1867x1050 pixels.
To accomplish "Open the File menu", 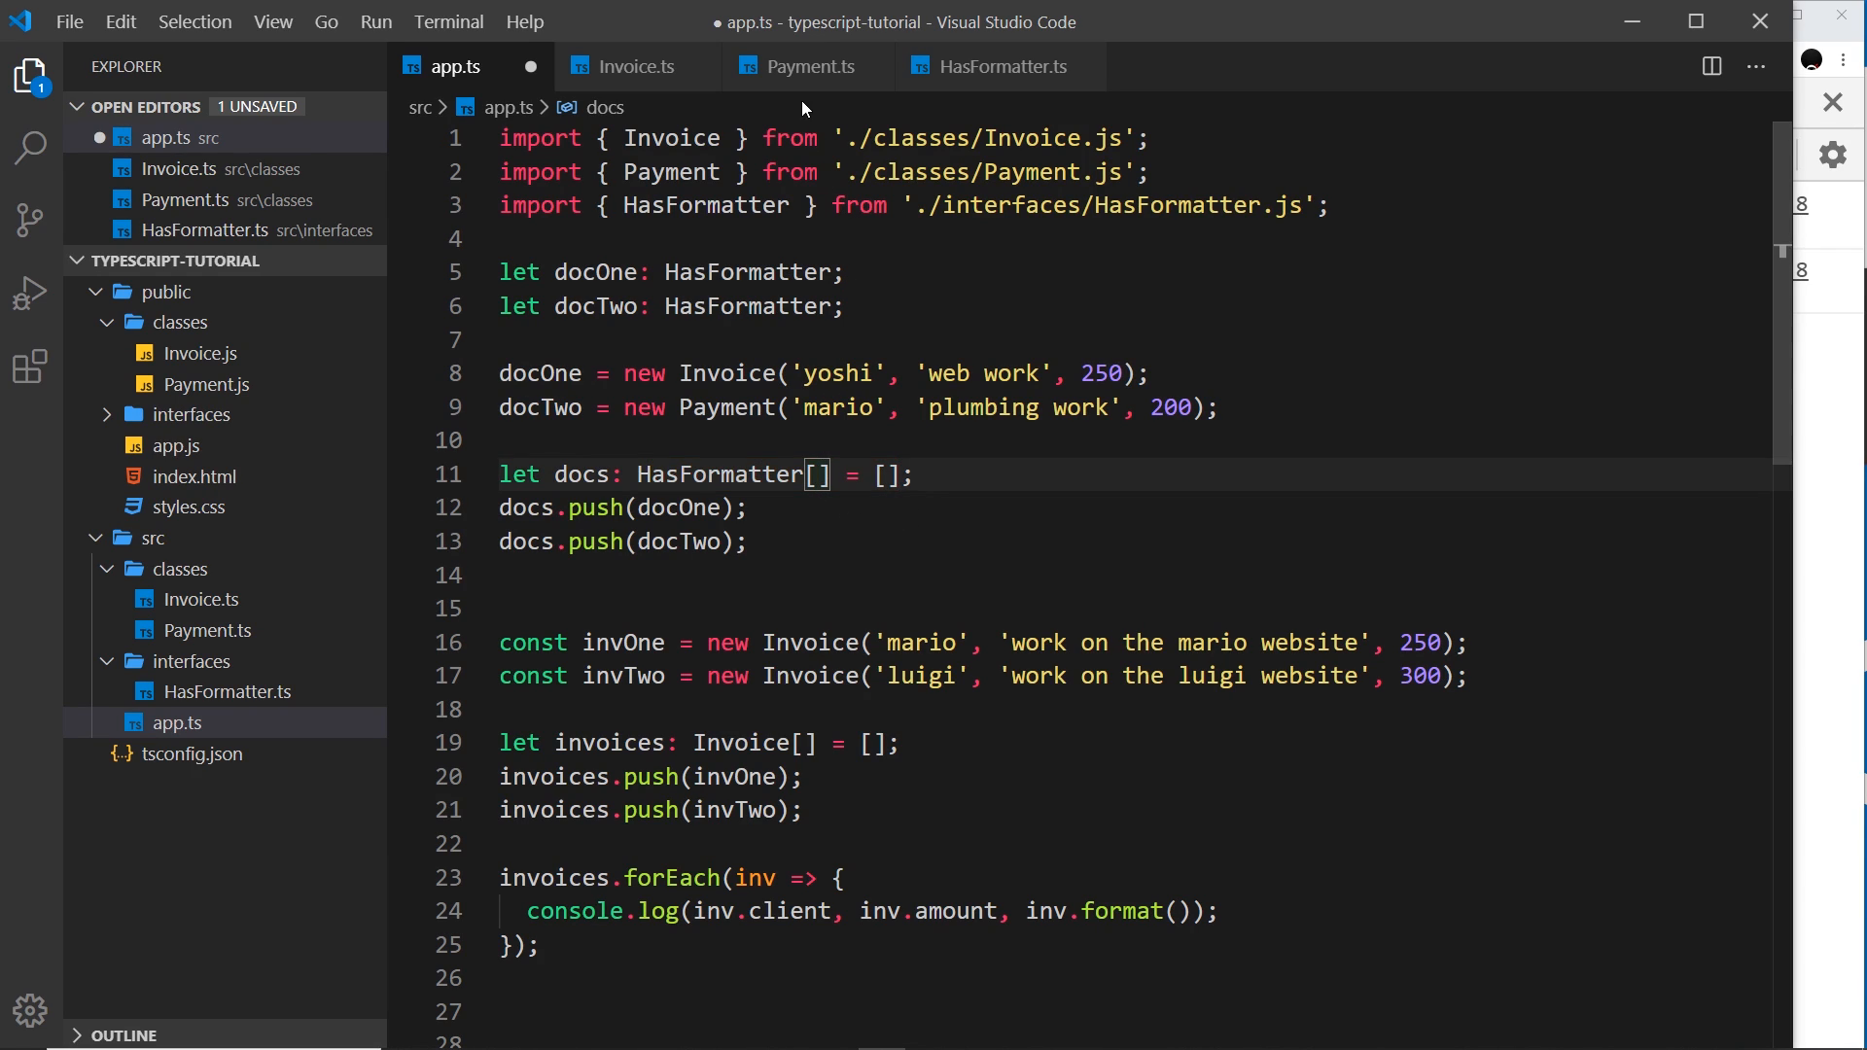I will click(70, 21).
